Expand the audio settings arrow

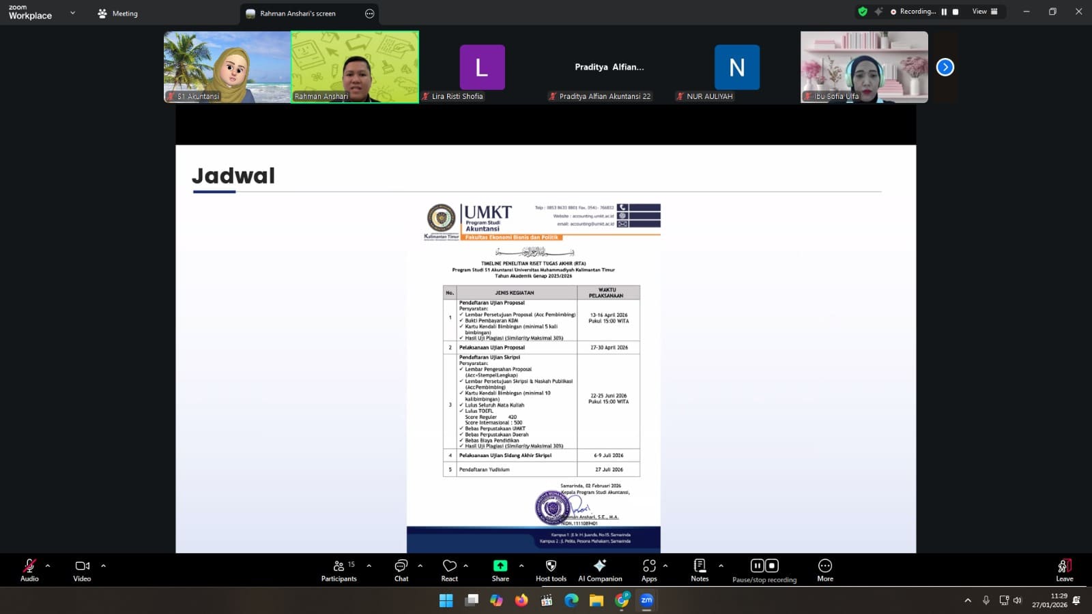point(48,566)
